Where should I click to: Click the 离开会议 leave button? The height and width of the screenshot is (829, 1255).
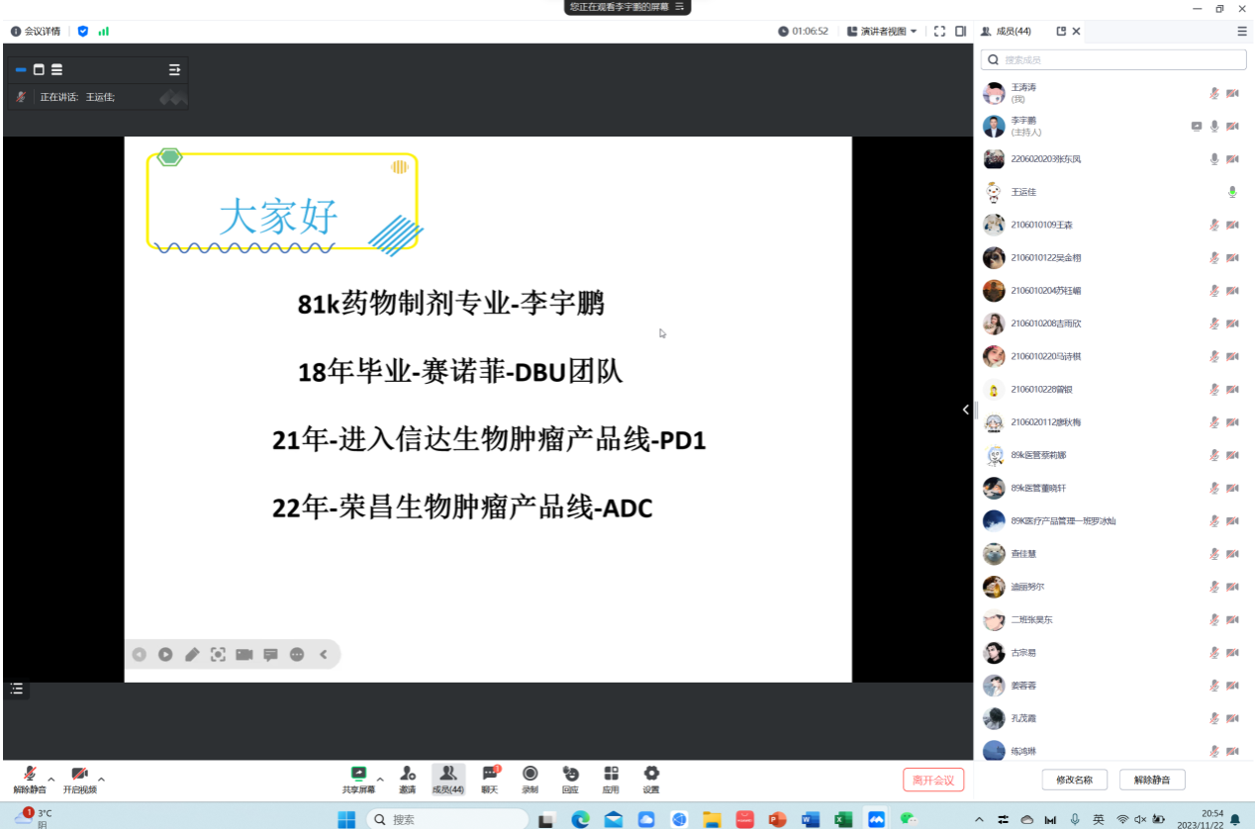932,780
